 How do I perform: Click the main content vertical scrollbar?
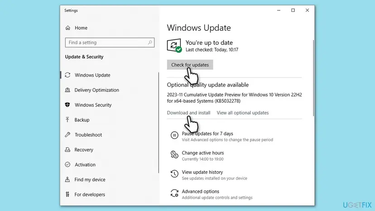click(x=313, y=78)
